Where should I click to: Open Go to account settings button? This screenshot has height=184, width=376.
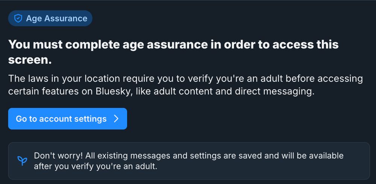tap(68, 119)
